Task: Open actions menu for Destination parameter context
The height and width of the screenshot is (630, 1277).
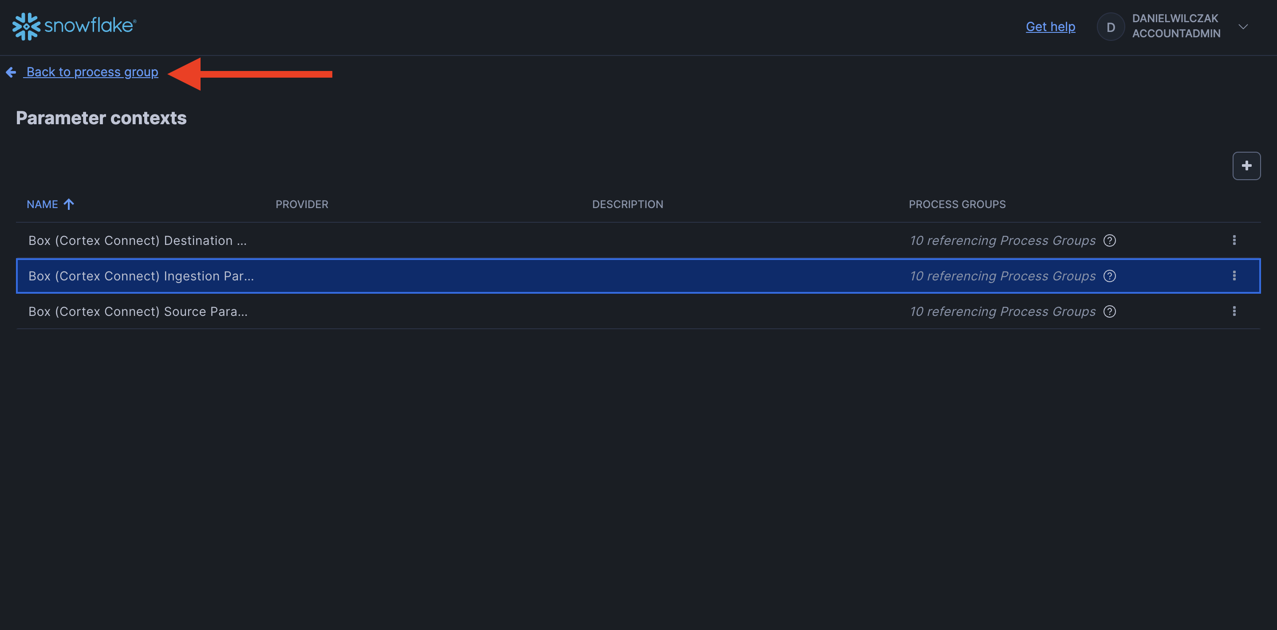Action: (x=1234, y=240)
